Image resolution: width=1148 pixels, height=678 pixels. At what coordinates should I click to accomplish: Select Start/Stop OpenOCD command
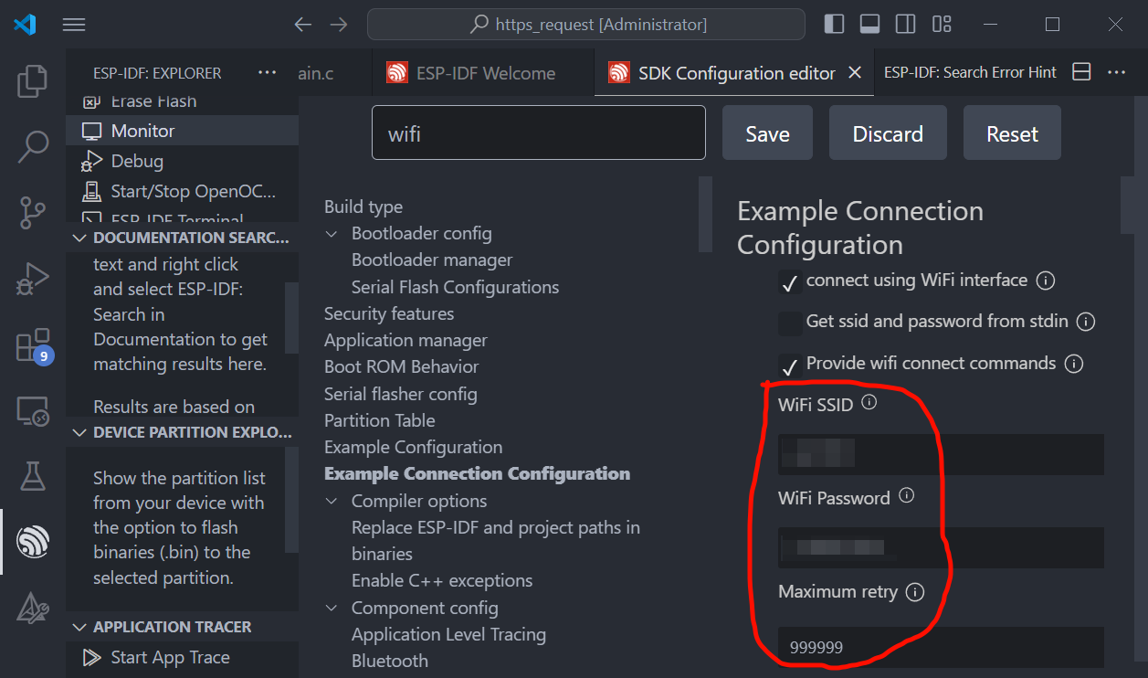click(182, 191)
